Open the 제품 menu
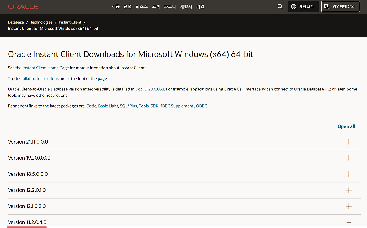The height and width of the screenshot is (228, 367). pos(116,7)
